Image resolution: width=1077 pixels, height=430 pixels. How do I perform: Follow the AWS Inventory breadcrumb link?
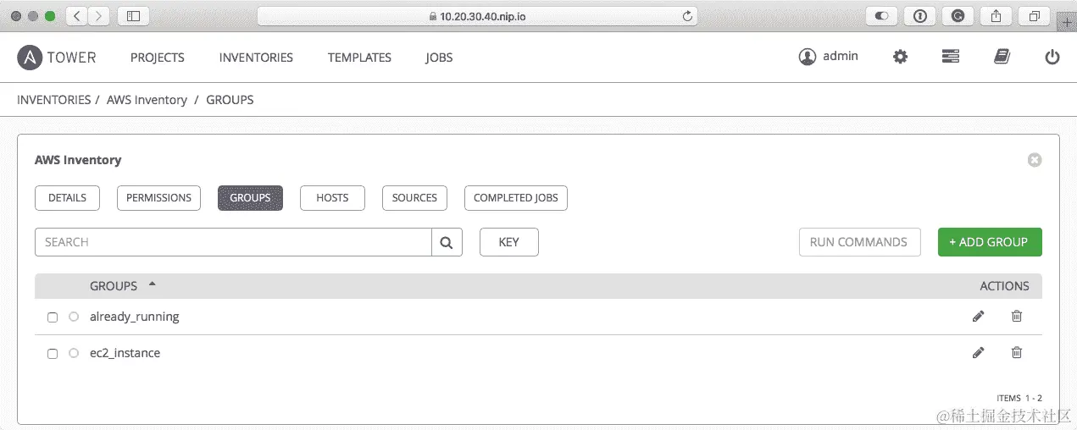147,100
